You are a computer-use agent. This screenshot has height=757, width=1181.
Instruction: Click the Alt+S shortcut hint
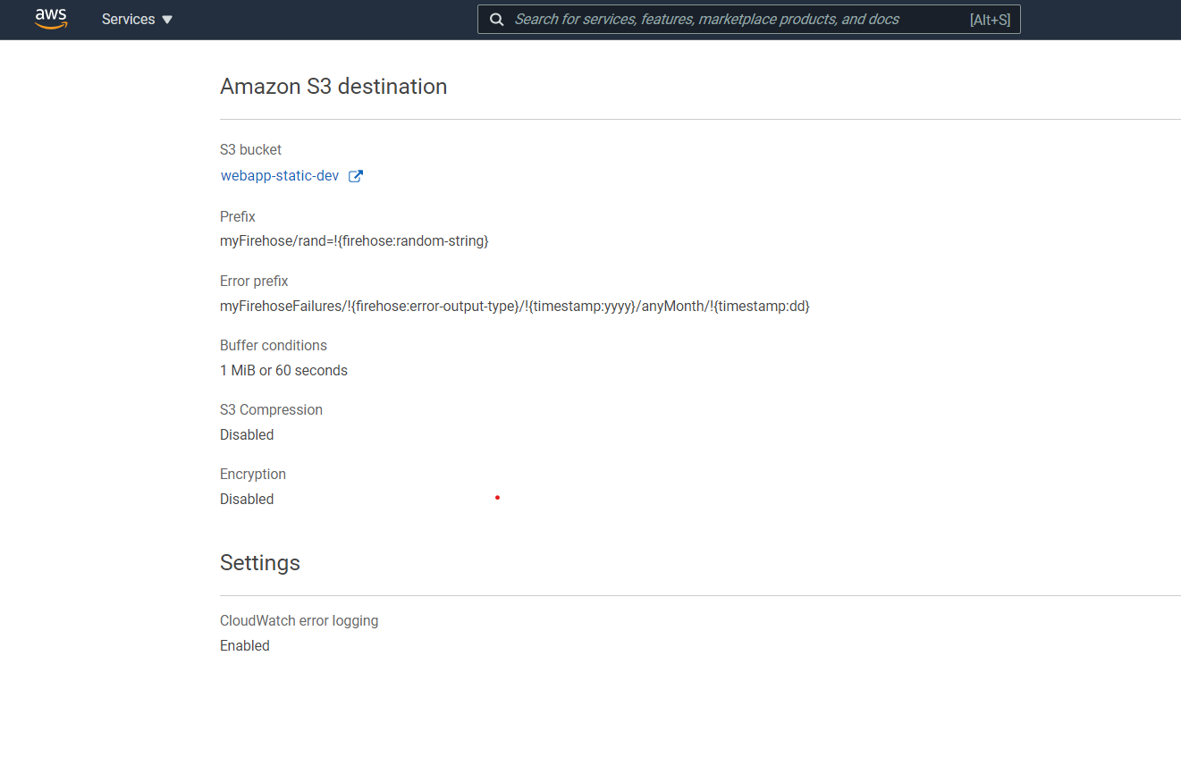pos(990,20)
